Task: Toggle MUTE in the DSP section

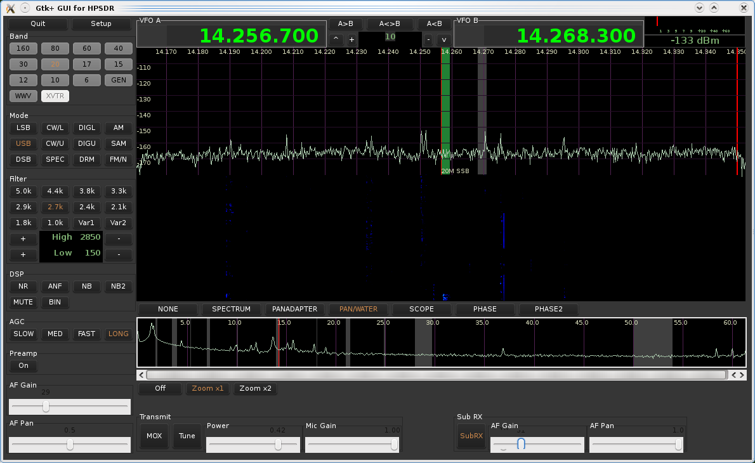Action: (x=23, y=303)
